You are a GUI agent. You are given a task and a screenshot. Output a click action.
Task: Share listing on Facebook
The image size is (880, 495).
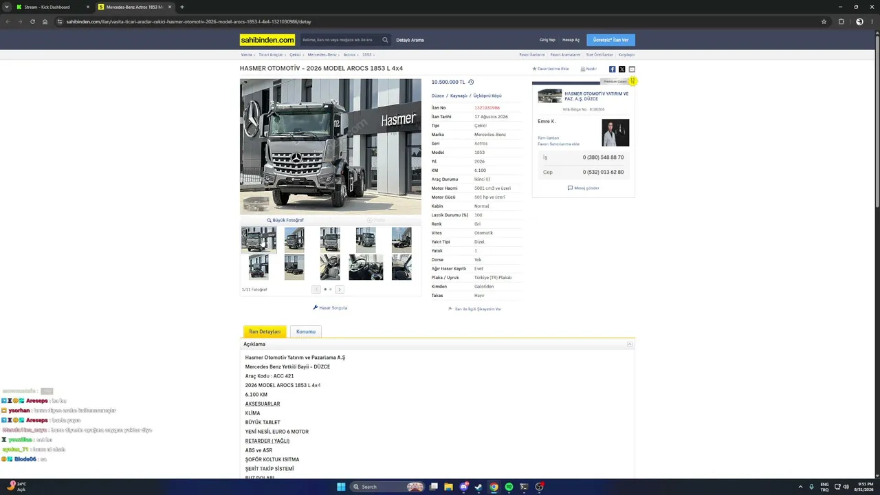(612, 69)
